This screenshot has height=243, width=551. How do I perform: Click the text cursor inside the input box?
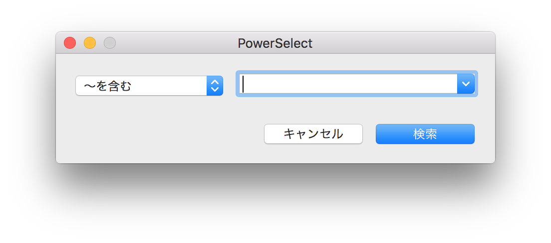243,84
